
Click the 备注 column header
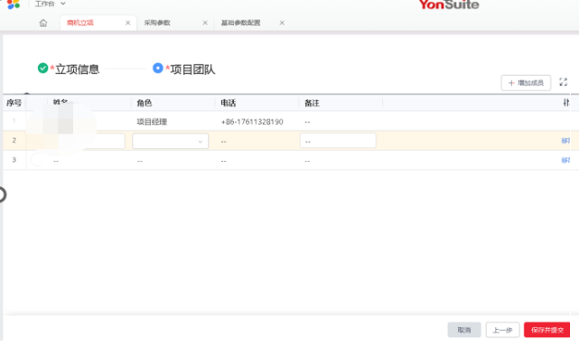(312, 103)
